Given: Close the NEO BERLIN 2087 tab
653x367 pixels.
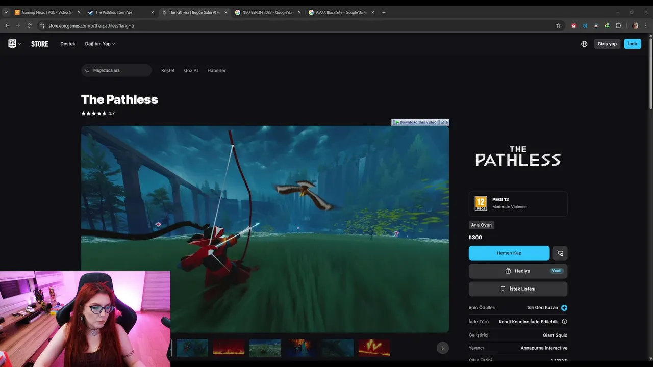Looking at the screenshot, I should (299, 12).
